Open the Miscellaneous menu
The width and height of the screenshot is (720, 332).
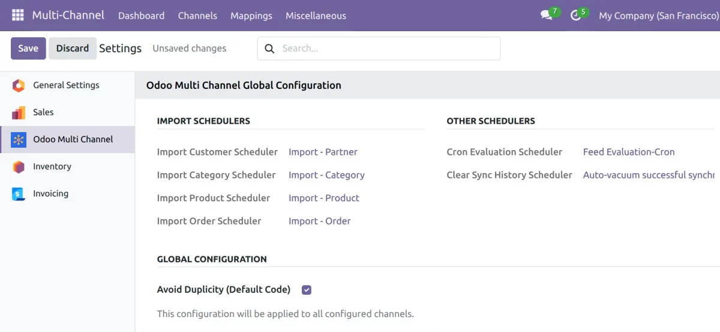tap(316, 16)
